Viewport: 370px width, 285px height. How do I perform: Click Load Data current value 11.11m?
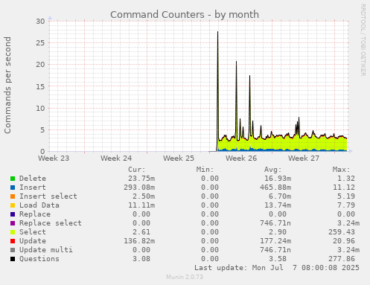click(141, 205)
